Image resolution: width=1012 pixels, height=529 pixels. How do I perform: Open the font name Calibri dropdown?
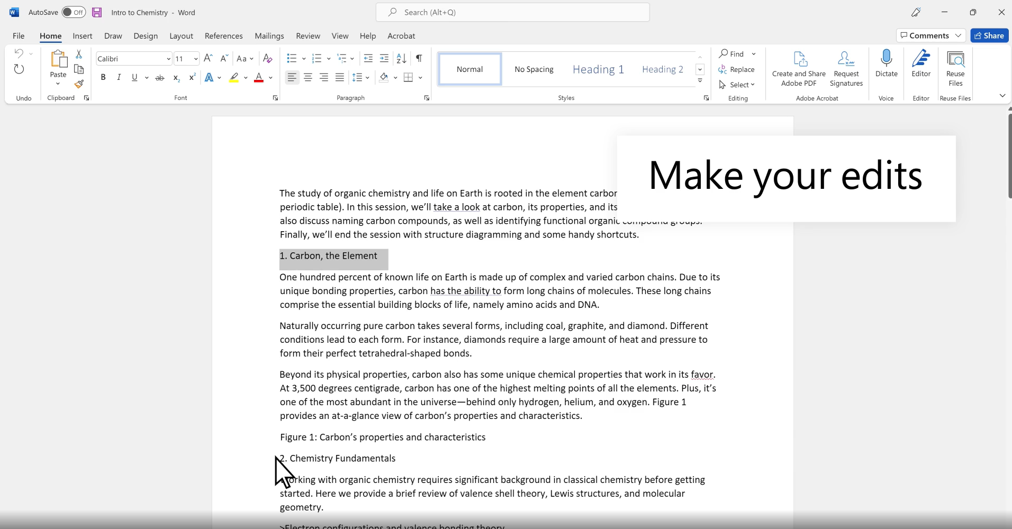168,59
